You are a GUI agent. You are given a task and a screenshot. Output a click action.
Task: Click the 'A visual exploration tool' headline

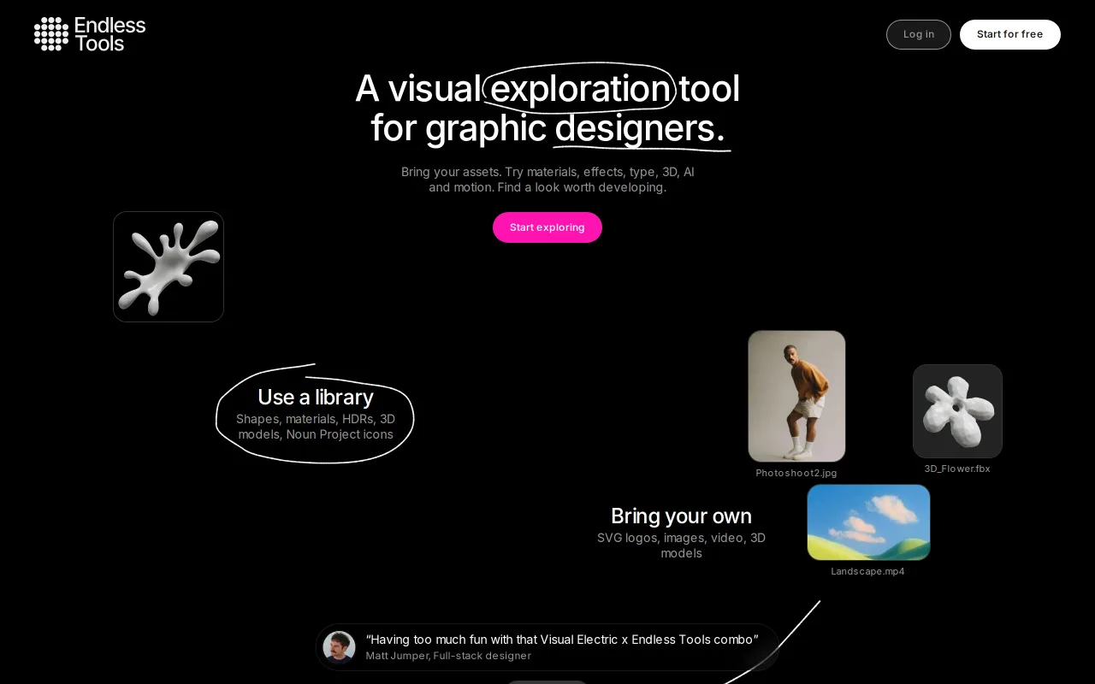click(x=547, y=109)
